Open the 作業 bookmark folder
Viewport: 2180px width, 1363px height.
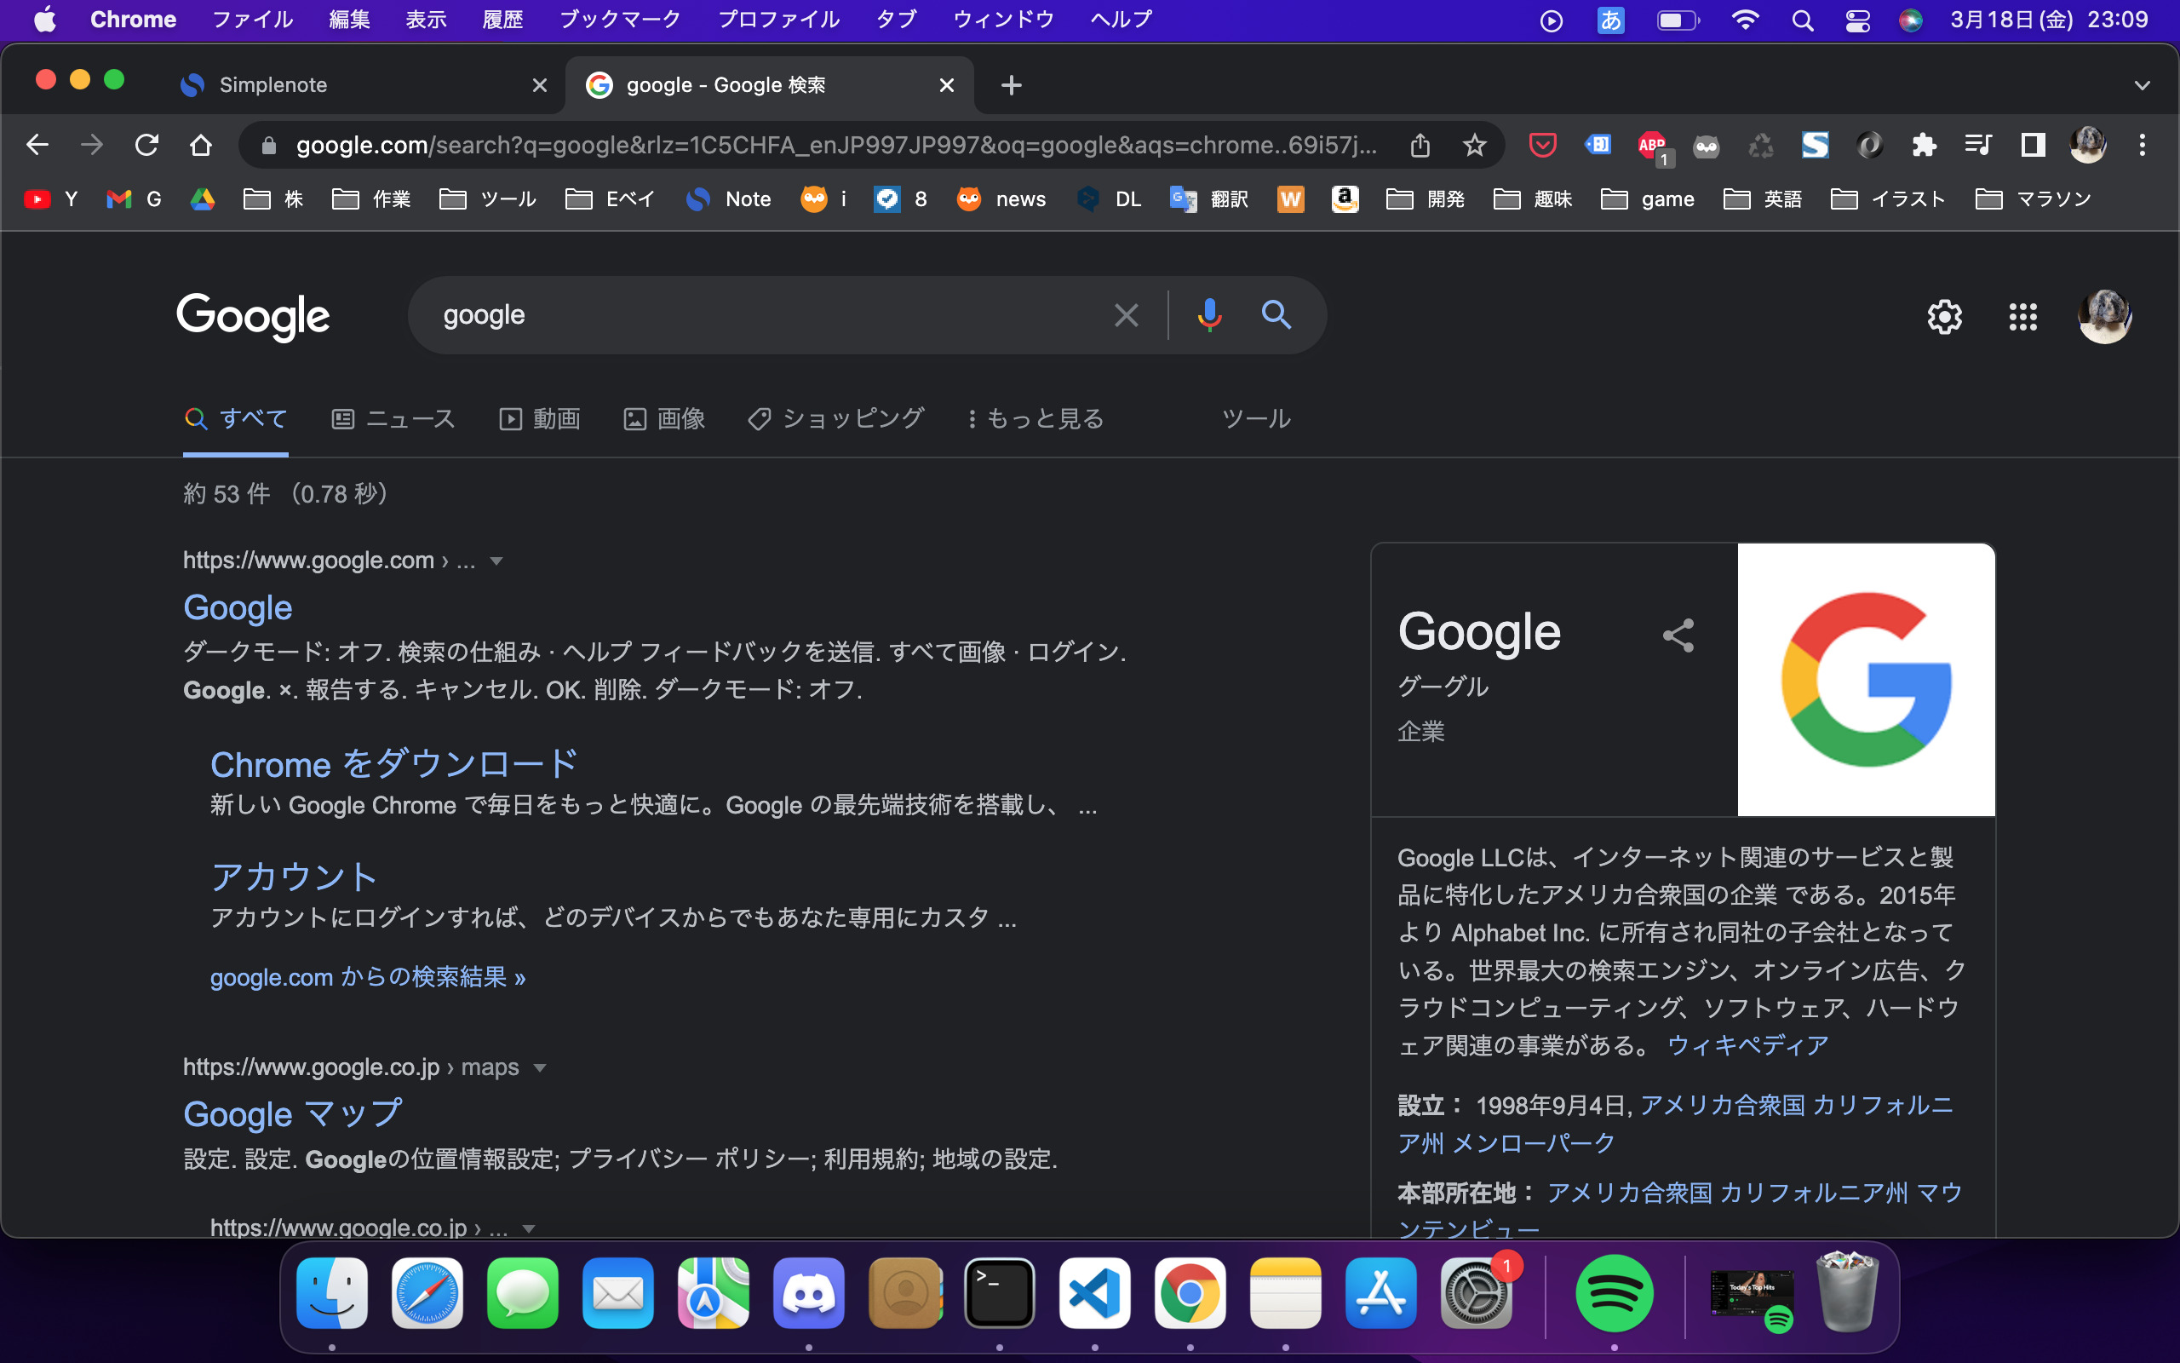(371, 199)
